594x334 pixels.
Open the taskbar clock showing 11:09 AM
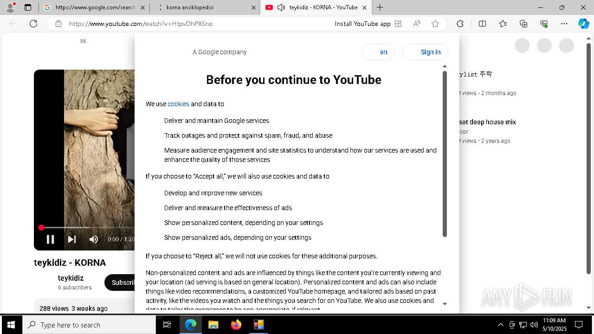555,325
